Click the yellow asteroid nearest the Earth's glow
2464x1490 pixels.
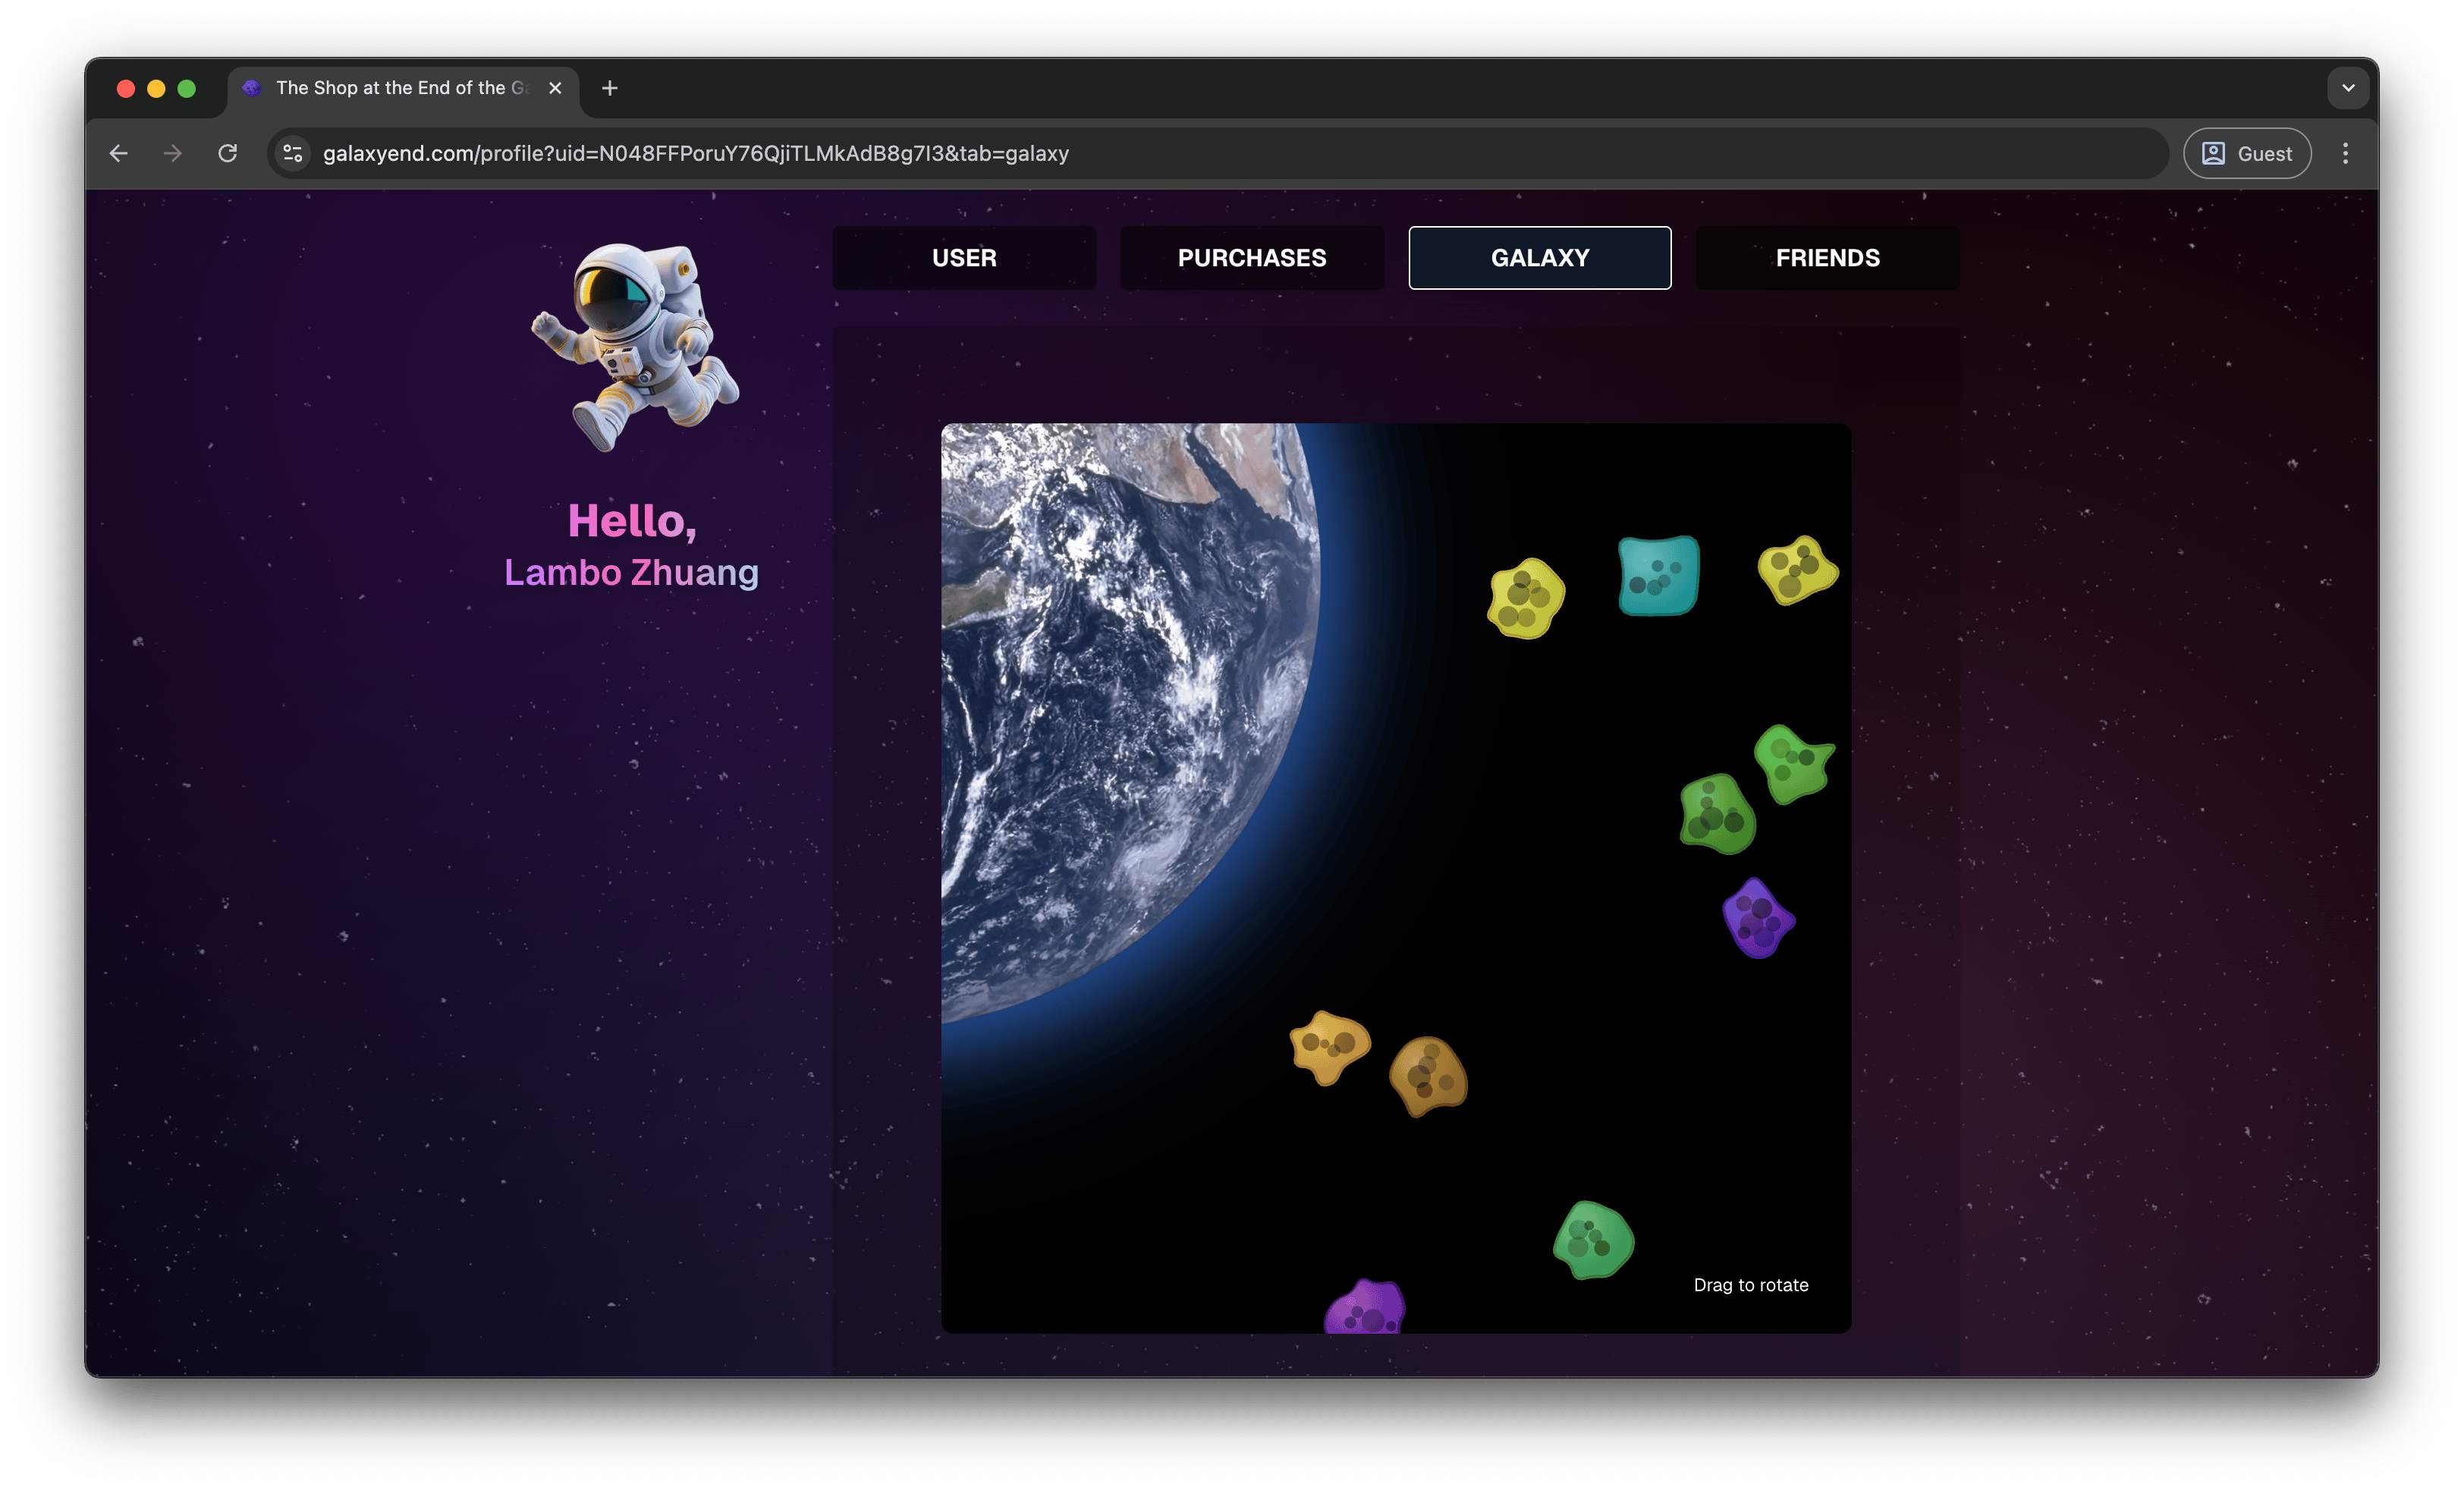1525,598
